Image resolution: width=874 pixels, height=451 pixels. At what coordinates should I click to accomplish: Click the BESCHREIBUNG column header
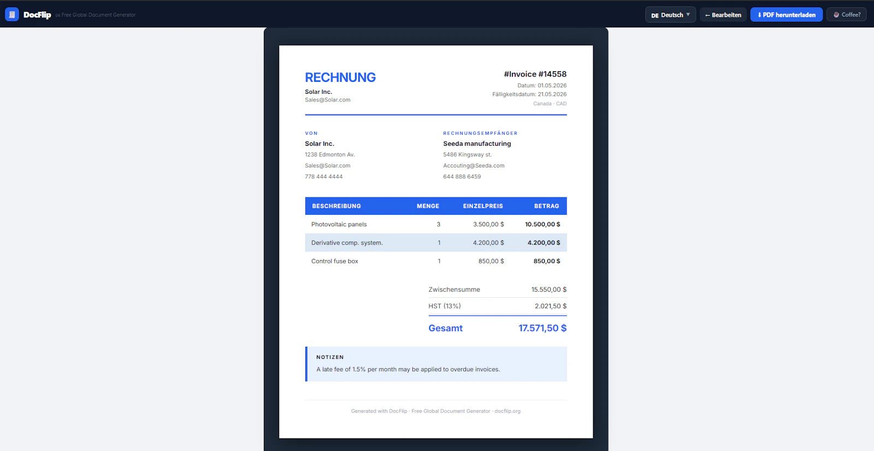tap(336, 206)
